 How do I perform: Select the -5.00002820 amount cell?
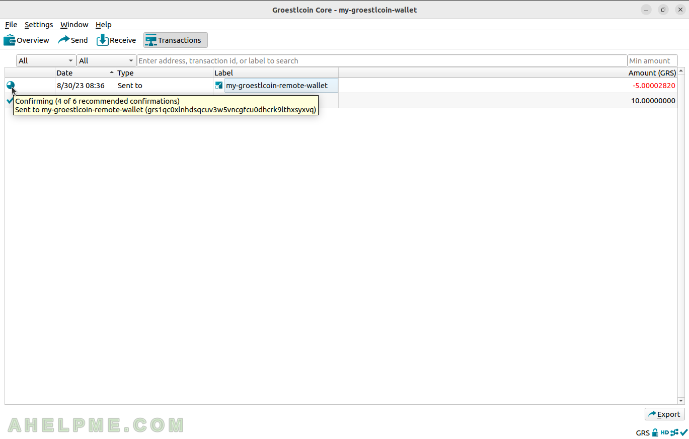click(x=508, y=86)
